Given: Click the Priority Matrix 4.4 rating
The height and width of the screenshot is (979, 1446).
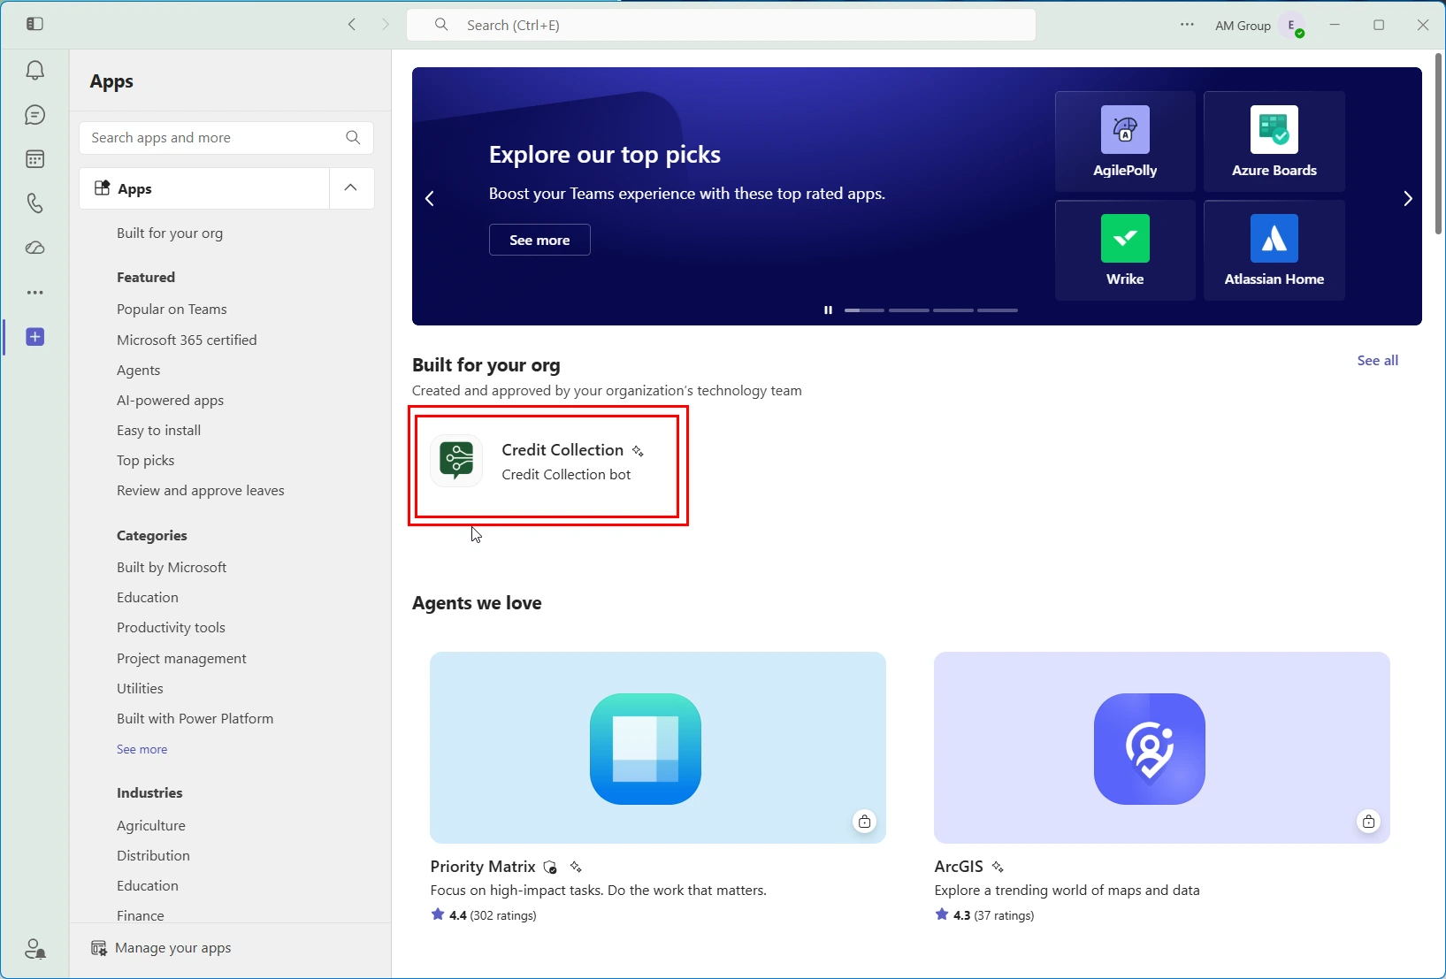Looking at the screenshot, I should click(x=484, y=915).
